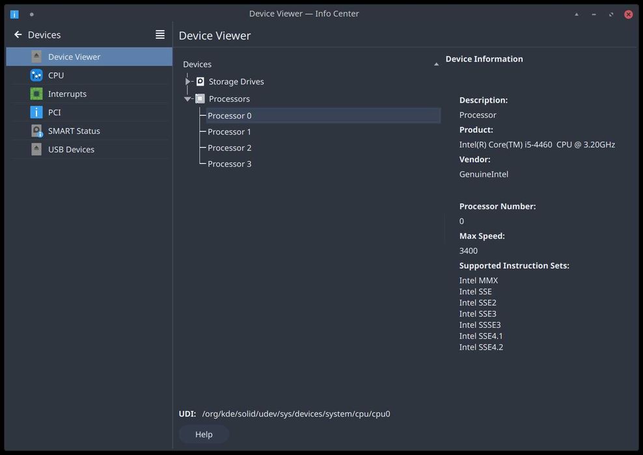Select Processor 0 in the tree
Viewport: 643px width, 455px height.
[323, 116]
